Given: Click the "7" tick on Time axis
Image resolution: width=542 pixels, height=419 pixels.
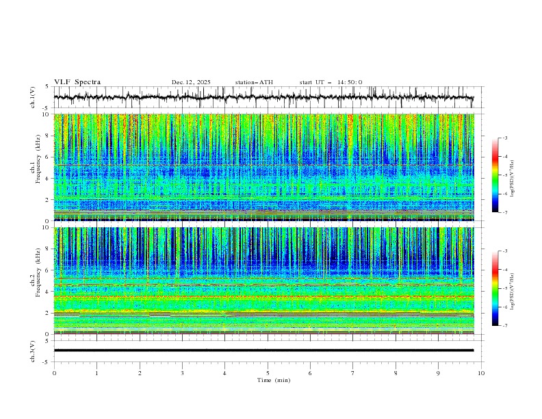Looking at the screenshot, I should [x=353, y=373].
